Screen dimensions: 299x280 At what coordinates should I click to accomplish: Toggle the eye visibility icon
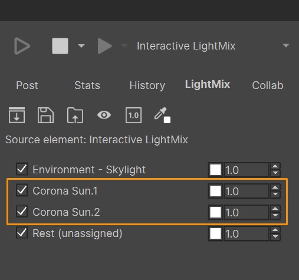[104, 115]
